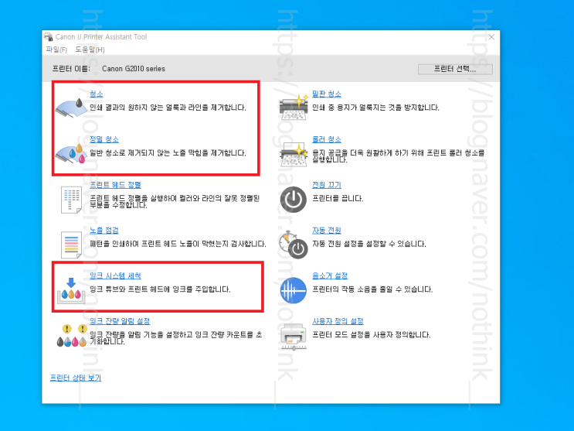Open the 파일(F) menu

click(x=56, y=50)
